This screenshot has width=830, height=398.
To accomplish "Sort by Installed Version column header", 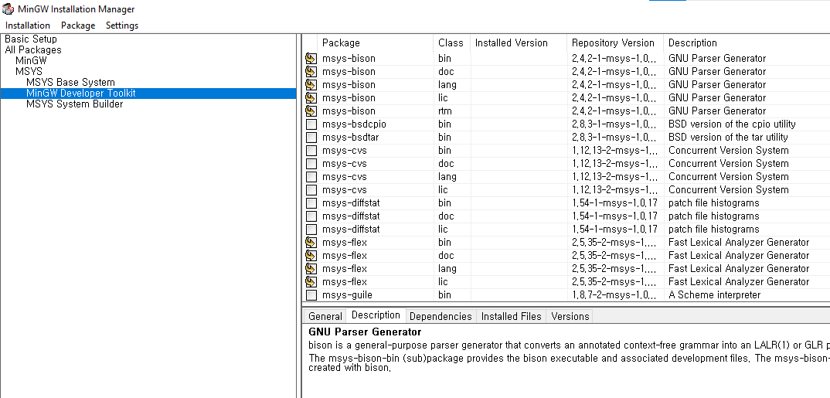I will (519, 43).
